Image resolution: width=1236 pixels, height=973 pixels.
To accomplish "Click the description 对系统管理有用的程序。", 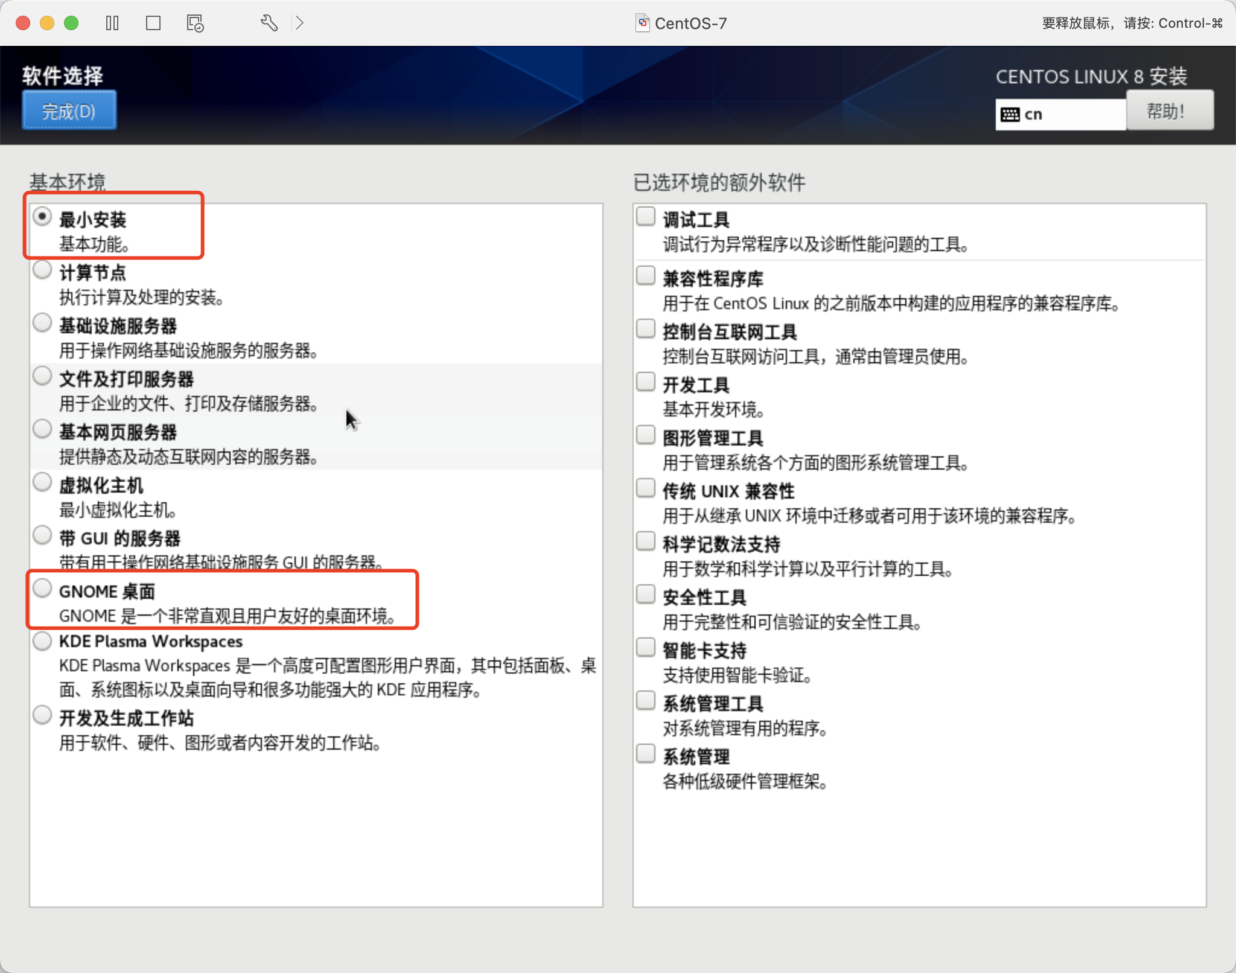I will 745,729.
